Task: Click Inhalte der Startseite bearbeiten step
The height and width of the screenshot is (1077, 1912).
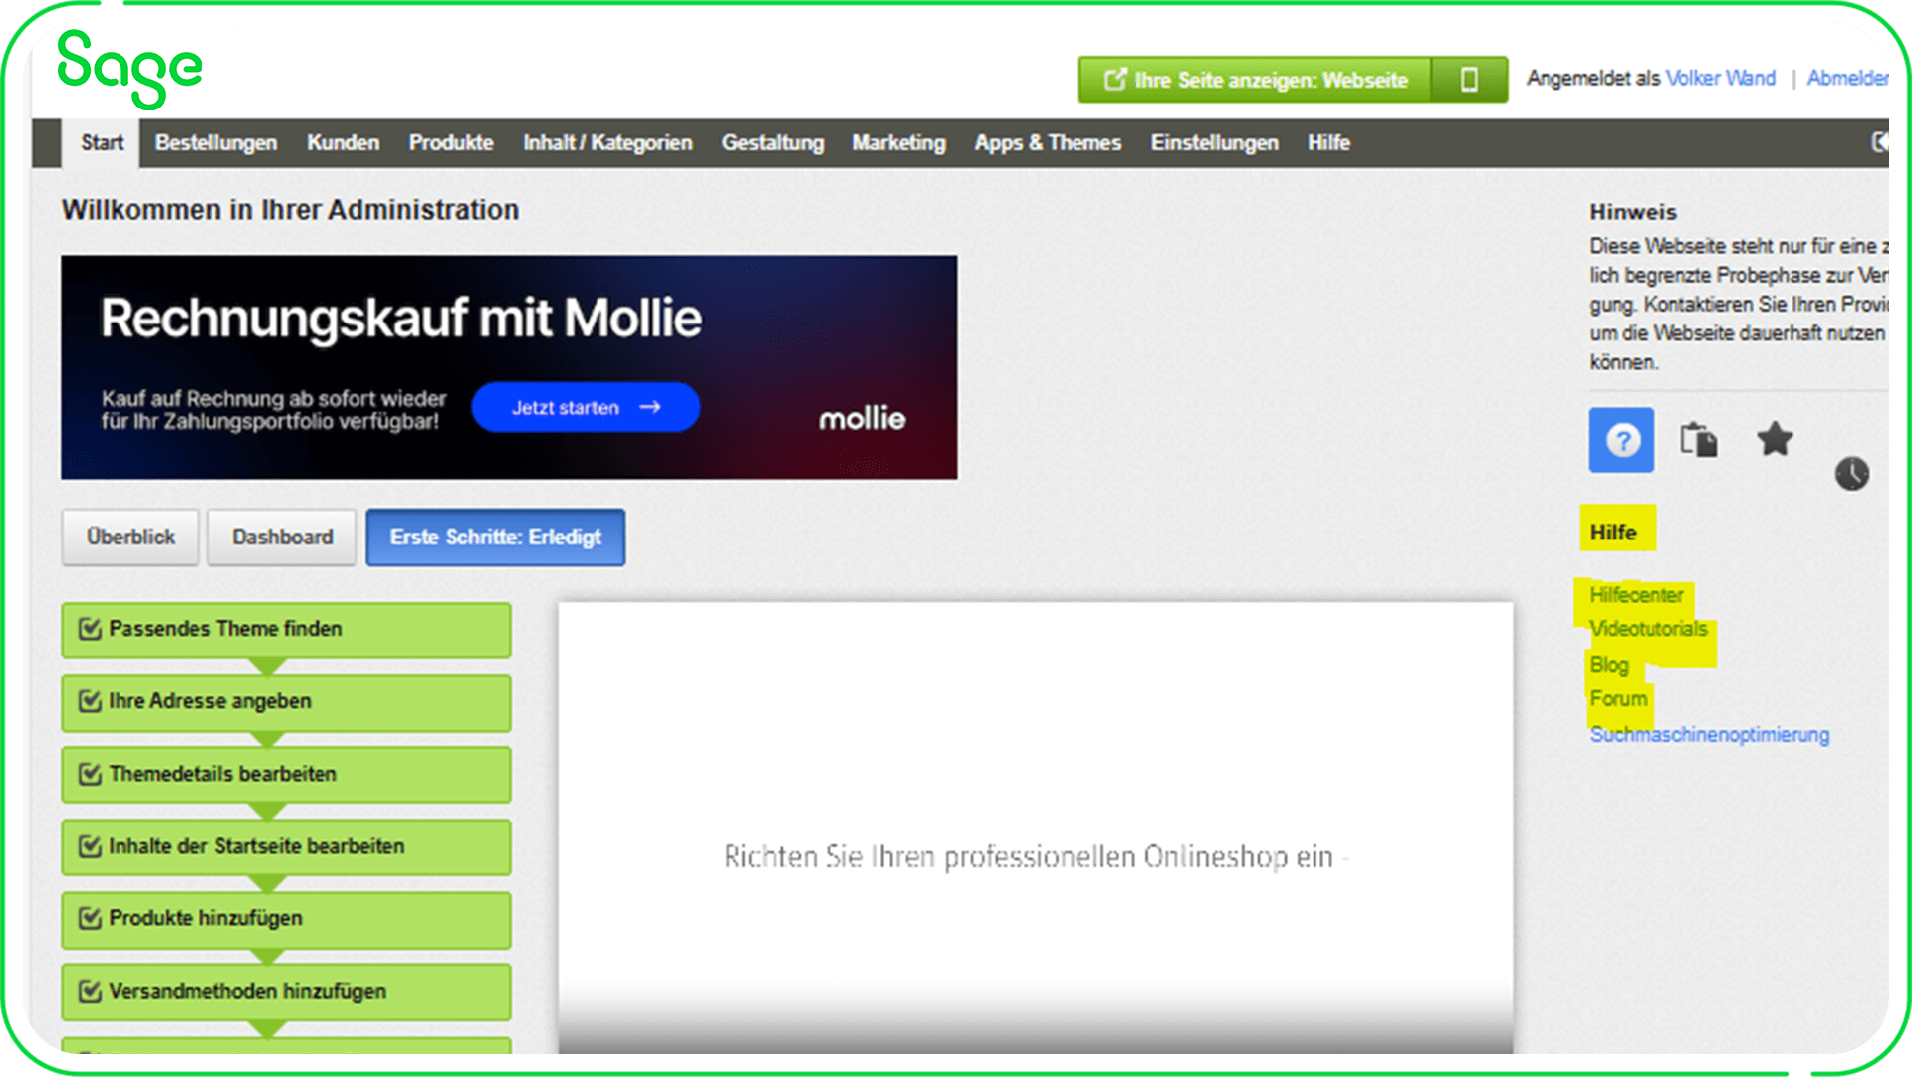Action: [286, 846]
